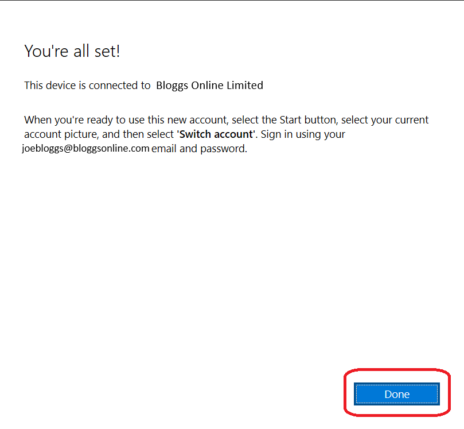Select the 'You're all set!' heading
Image resolution: width=464 pixels, height=429 pixels.
(72, 51)
